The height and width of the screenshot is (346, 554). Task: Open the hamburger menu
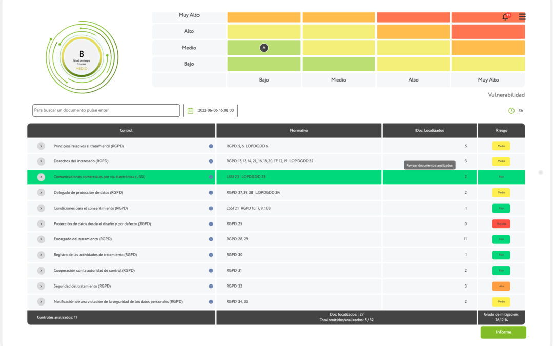[522, 17]
